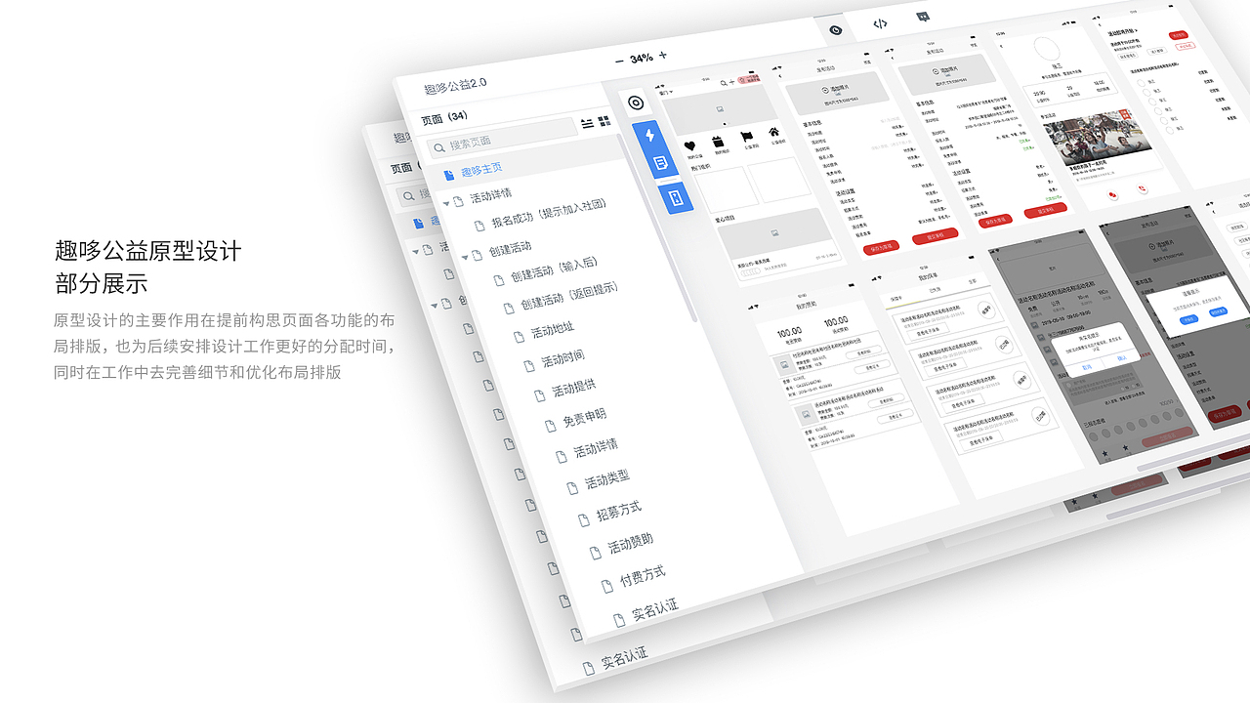Screen dimensions: 1250x703
Task: Open the 活动地址 page
Action: tap(553, 330)
